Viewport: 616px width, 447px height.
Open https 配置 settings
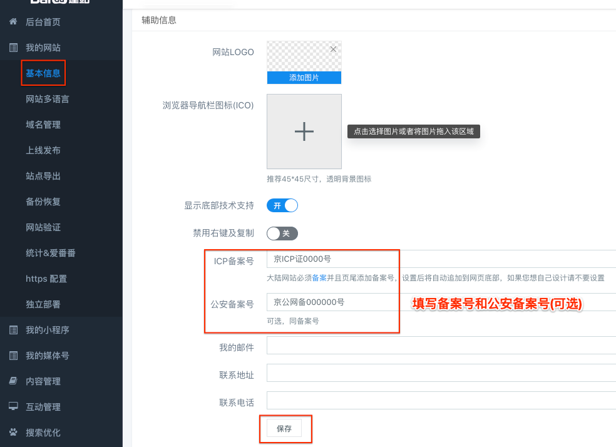pyautogui.click(x=46, y=279)
